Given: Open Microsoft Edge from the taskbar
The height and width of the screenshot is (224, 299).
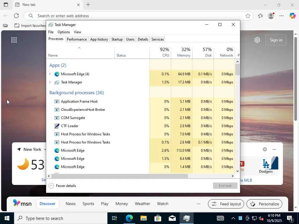Looking at the screenshot, I should point(129,218).
